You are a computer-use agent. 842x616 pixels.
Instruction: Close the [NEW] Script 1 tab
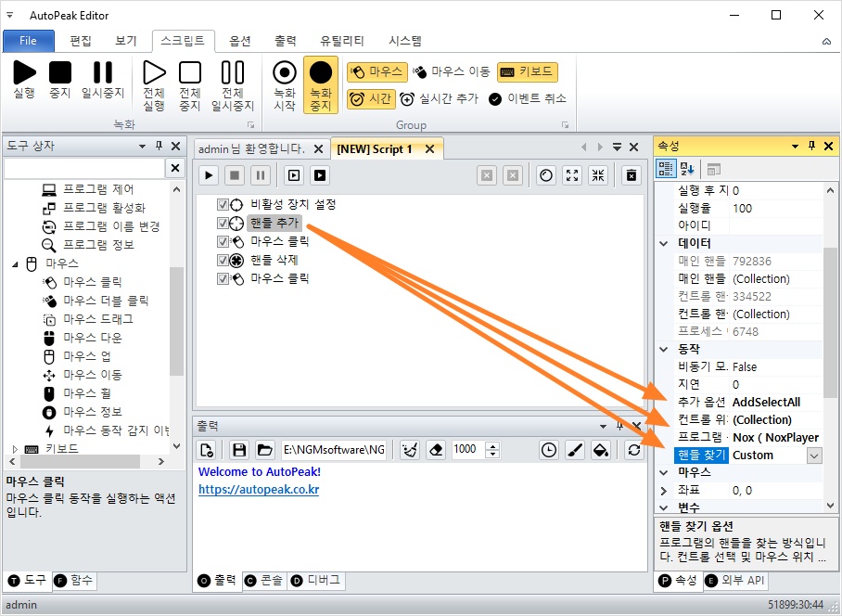tap(429, 149)
